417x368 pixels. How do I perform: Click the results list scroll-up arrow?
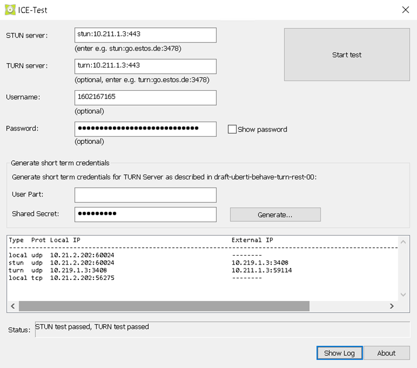click(x=403, y=242)
